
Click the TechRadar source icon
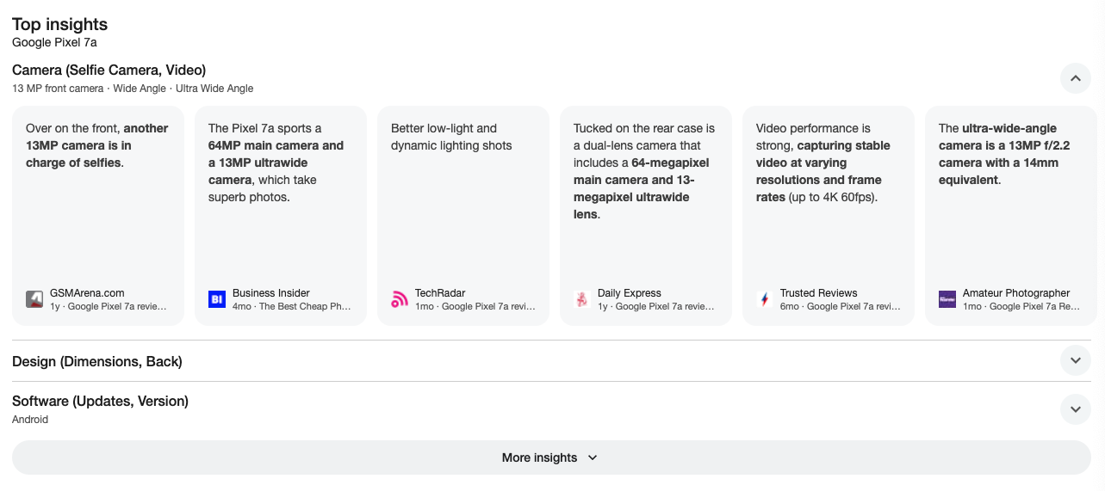tap(400, 299)
